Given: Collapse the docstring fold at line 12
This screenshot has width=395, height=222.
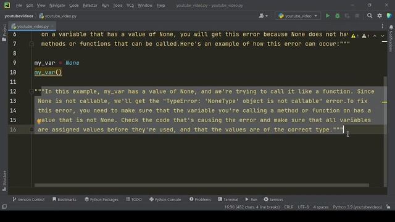Looking at the screenshot, I should (31, 91).
